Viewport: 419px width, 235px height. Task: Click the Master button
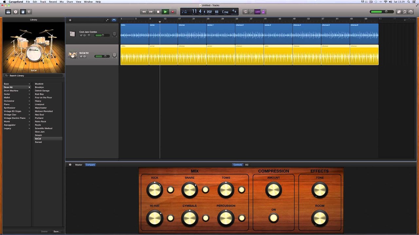click(x=79, y=165)
